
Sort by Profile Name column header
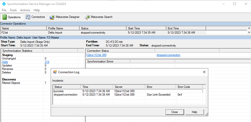[63, 28]
